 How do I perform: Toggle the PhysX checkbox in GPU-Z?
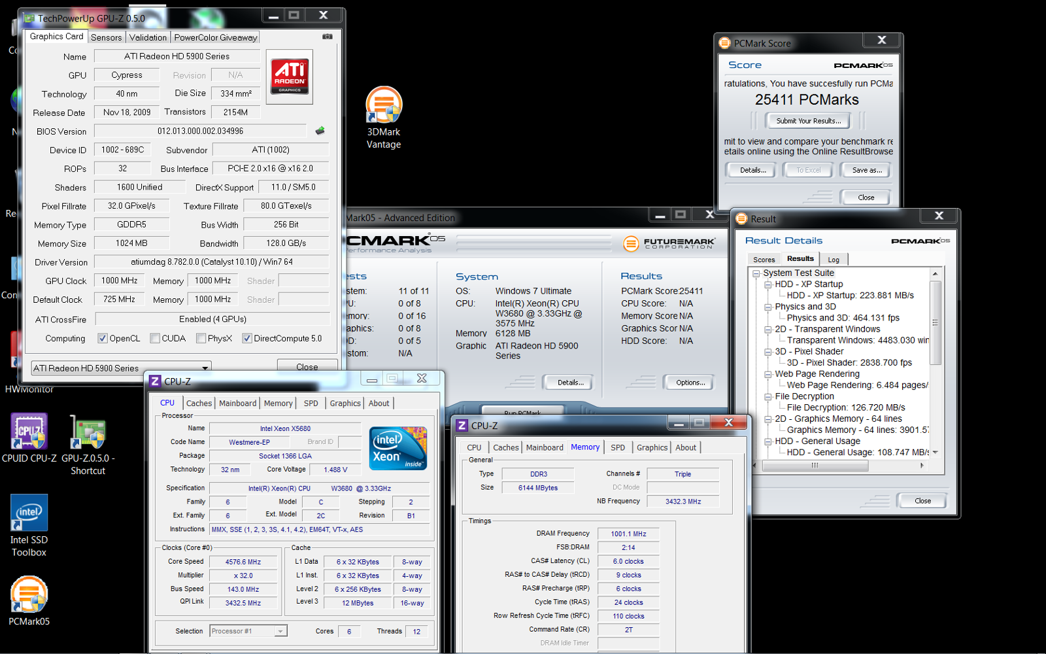pos(201,338)
